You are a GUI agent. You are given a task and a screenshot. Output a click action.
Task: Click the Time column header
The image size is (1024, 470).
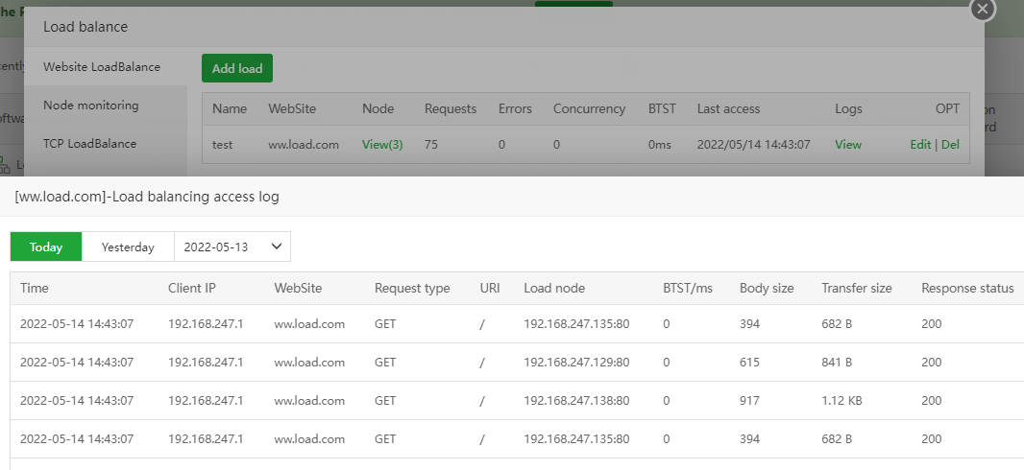(x=35, y=288)
